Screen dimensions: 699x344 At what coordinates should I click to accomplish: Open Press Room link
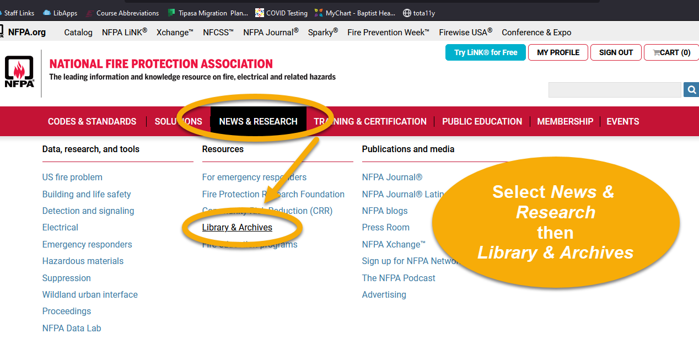(386, 227)
